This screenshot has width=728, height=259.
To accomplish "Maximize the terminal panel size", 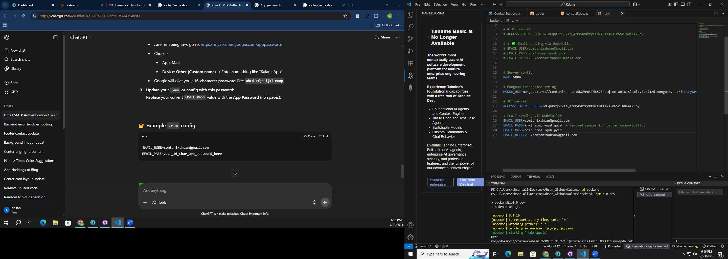I will 716,177.
